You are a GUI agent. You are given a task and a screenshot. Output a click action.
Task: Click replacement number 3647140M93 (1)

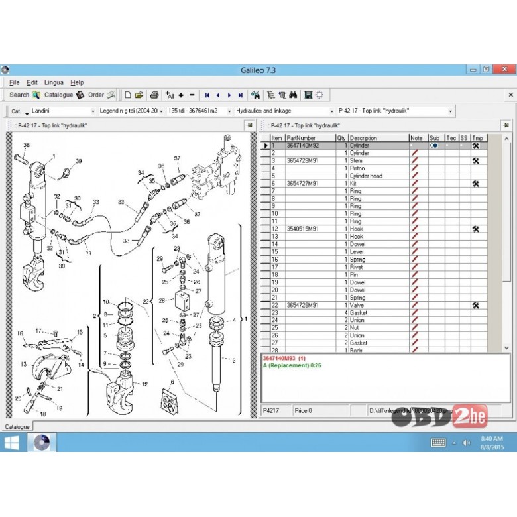pyautogui.click(x=284, y=358)
